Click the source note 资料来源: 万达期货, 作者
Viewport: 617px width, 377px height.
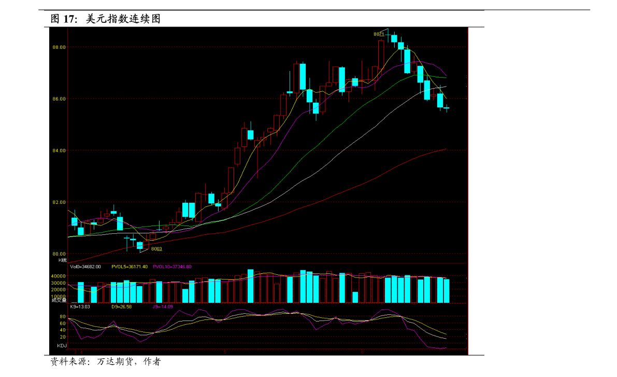click(106, 361)
